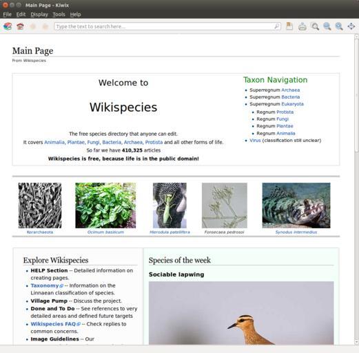Click the bookmark icon in toolbar
The image size is (359, 353).
point(289,26)
